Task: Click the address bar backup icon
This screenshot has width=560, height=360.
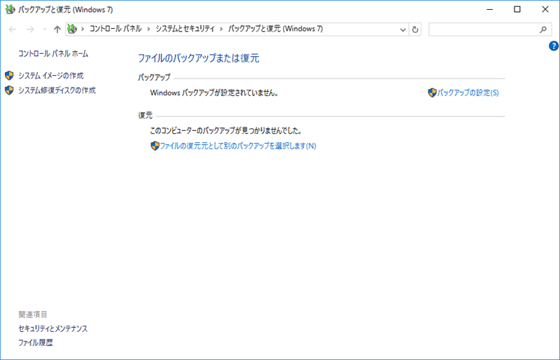Action: click(72, 29)
